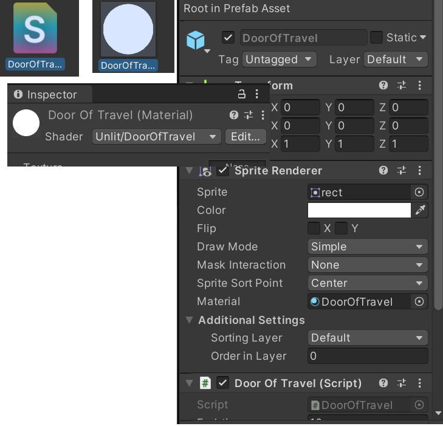Set the Position Y field value
Viewport: 443px width, 426px height.
pos(354,108)
